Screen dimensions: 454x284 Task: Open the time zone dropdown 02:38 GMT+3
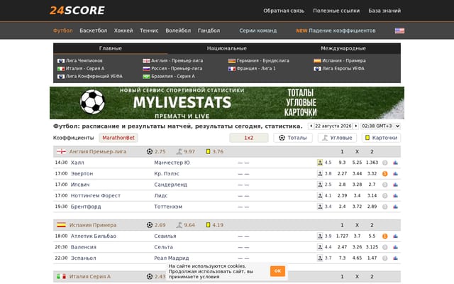pos(380,126)
